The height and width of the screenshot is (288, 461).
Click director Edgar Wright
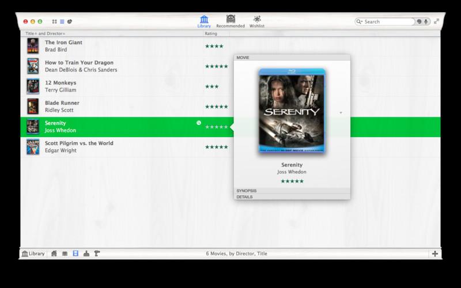point(61,150)
